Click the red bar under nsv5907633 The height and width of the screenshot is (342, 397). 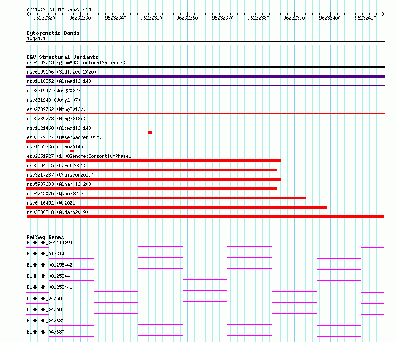152,189
